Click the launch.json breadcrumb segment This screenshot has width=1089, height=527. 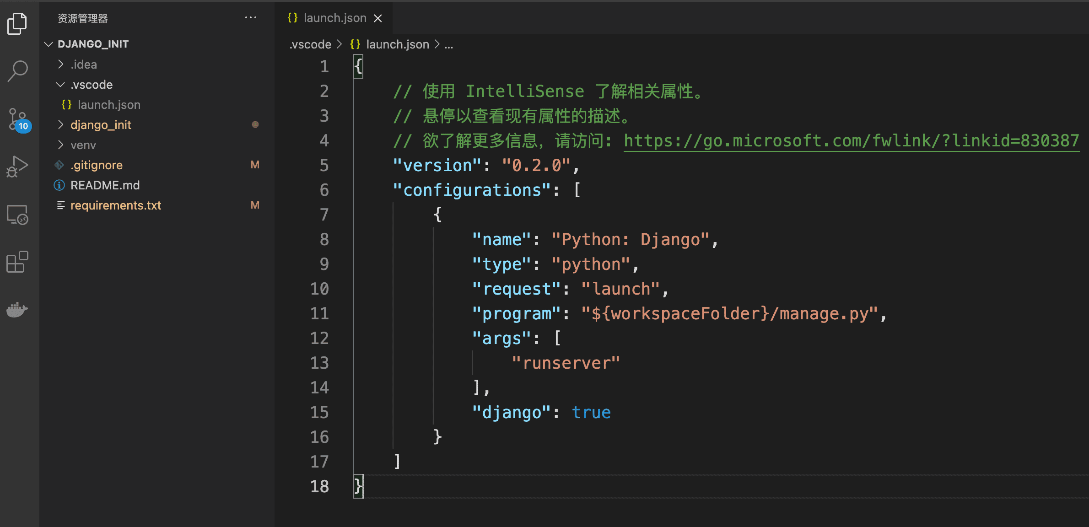398,44
